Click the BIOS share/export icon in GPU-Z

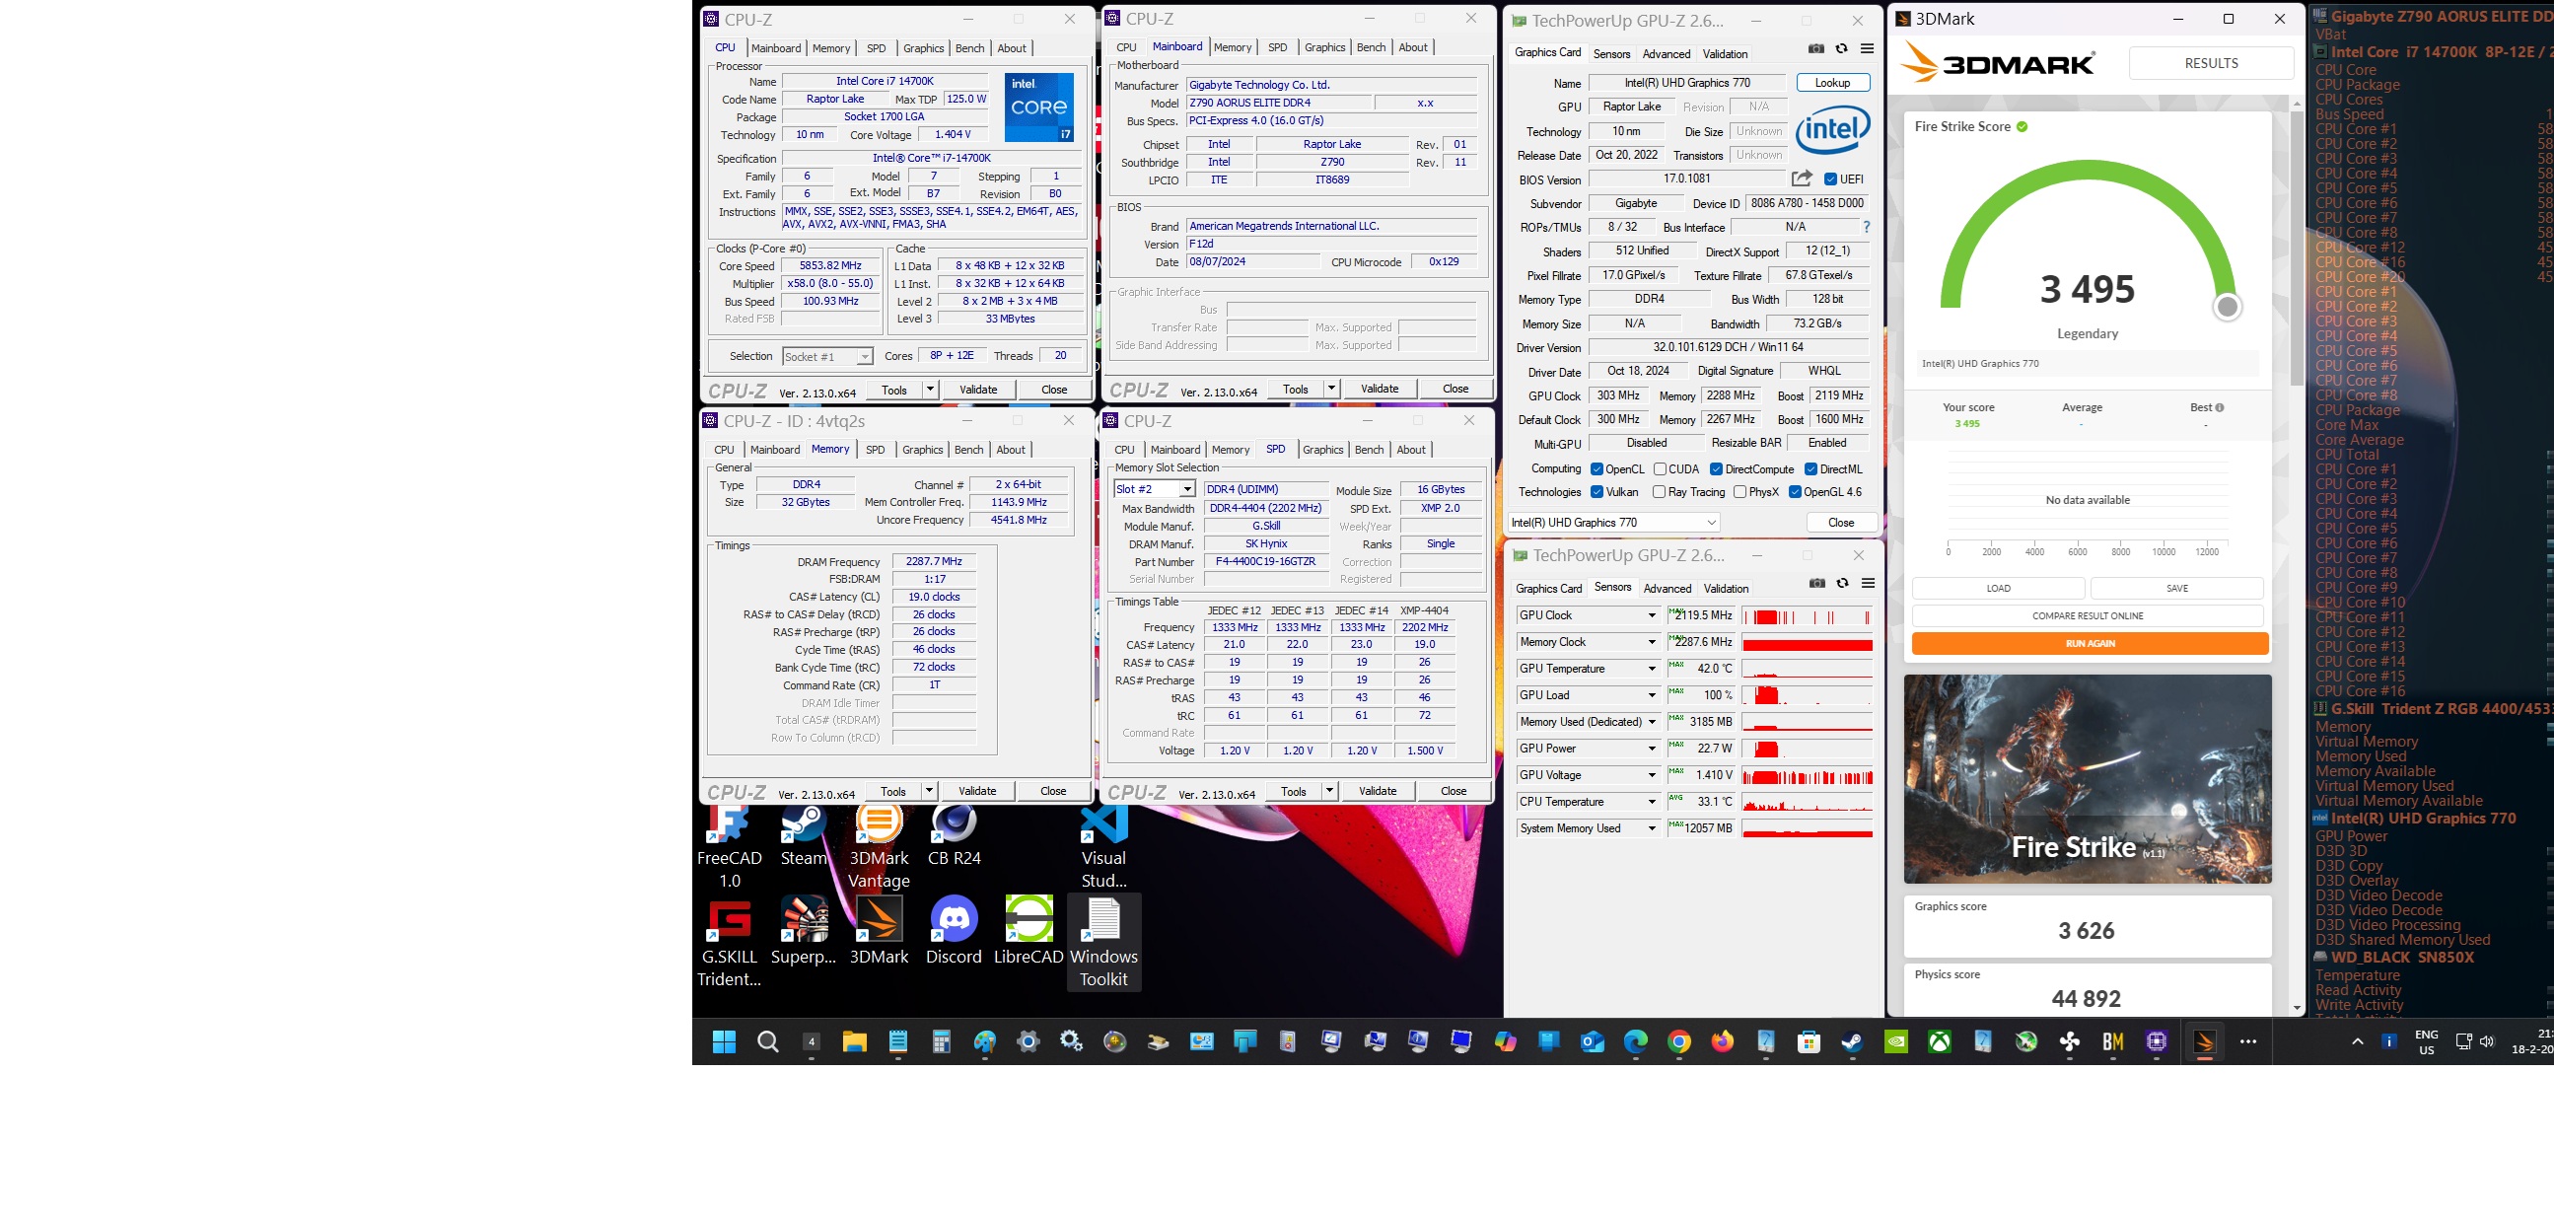(x=1802, y=179)
